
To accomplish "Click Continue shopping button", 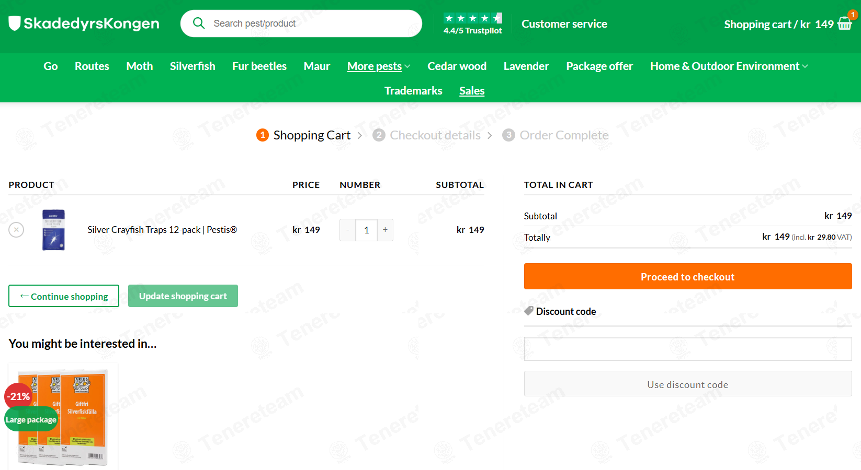I will (64, 296).
